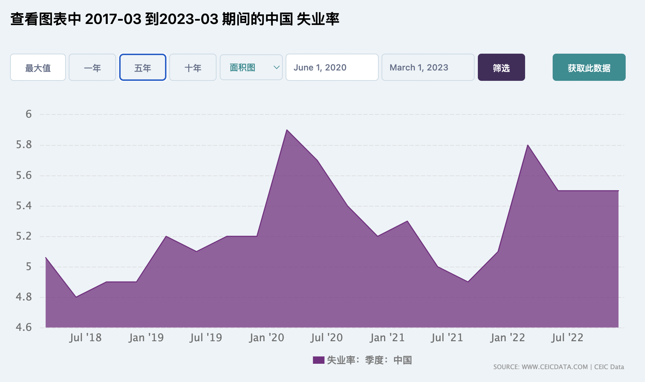Choose the 十年 range button
This screenshot has width=645, height=382.
click(x=193, y=67)
